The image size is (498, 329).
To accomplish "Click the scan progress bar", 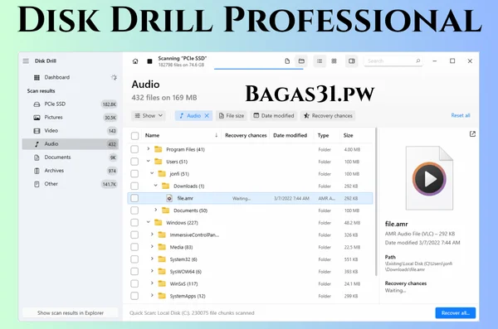I will click(x=258, y=69).
